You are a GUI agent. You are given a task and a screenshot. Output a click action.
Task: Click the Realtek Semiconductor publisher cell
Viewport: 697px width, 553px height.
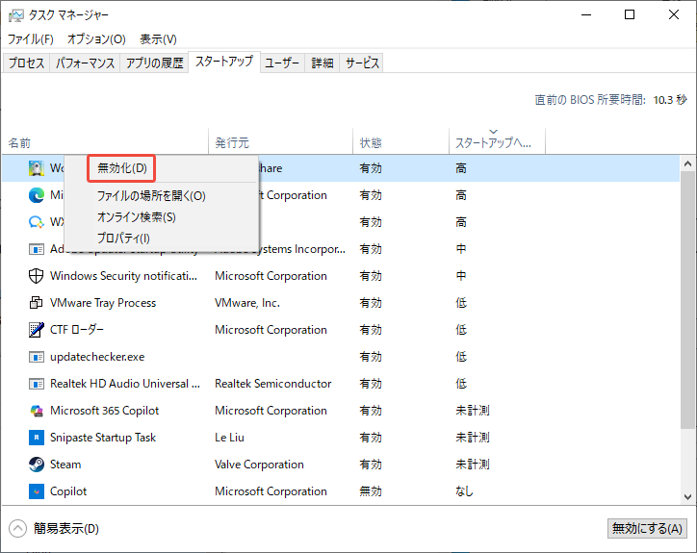273,384
